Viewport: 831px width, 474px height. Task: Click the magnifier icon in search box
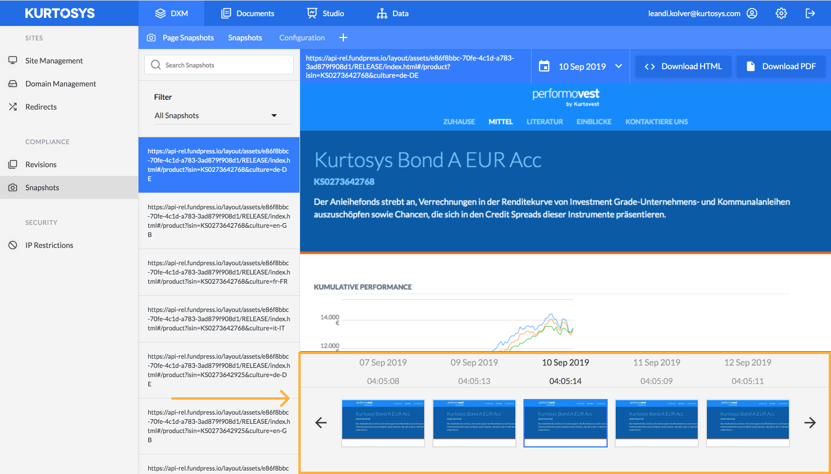156,65
